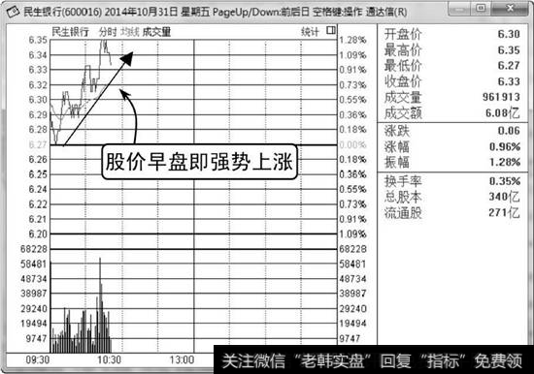Click the left 68228 volume axis label
The width and height of the screenshot is (534, 374).
click(34, 249)
